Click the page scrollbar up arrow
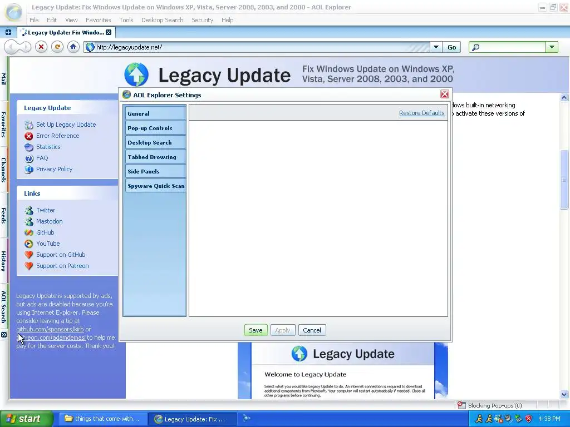Screen dimensions: 570x427 point(564,97)
